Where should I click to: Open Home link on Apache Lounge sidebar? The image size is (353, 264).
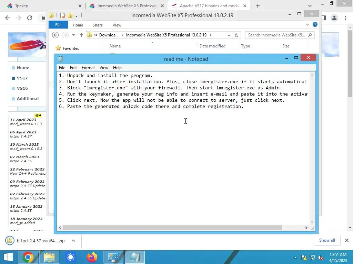point(23,68)
